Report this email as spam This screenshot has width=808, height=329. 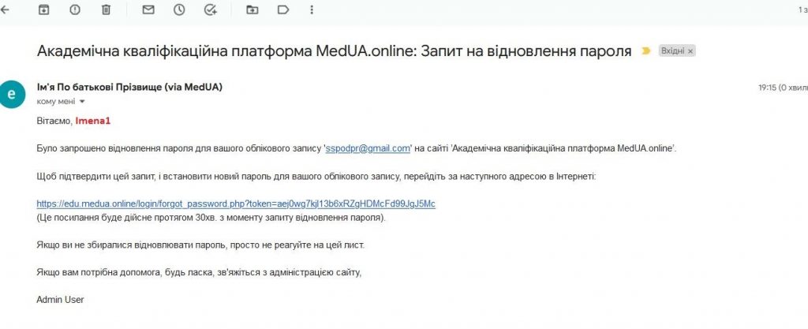click(75, 9)
